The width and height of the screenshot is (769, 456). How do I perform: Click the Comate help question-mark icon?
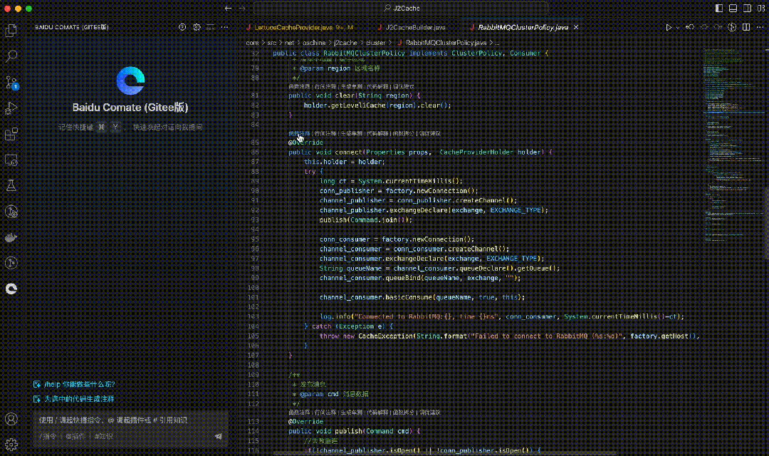[182, 27]
